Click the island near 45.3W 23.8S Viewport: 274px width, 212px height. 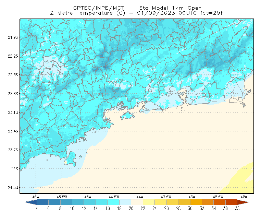(x=70, y=159)
